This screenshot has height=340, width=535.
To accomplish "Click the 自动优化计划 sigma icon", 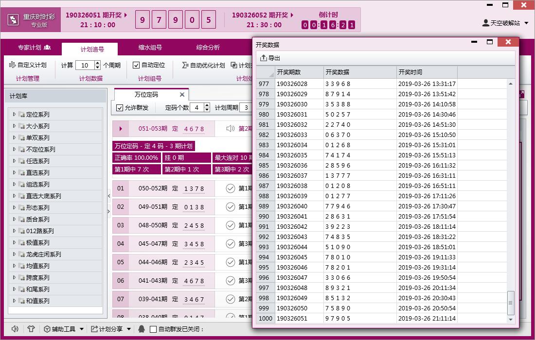I will (x=185, y=65).
